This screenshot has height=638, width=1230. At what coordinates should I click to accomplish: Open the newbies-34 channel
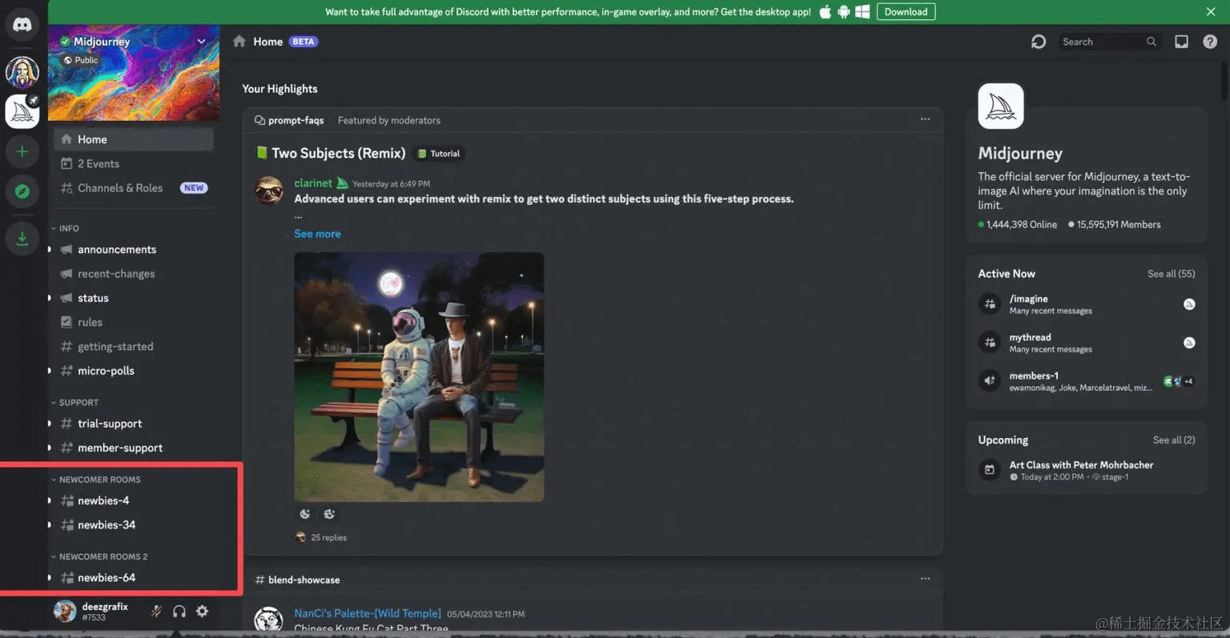pyautogui.click(x=134, y=524)
